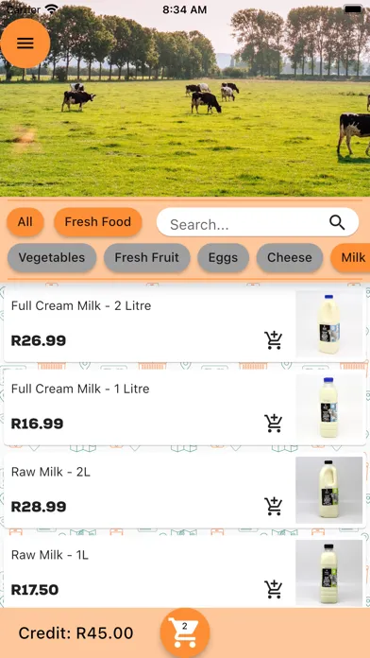The height and width of the screenshot is (658, 370).
Task: Tap the Credit R45.00 balance label
Action: click(x=76, y=632)
